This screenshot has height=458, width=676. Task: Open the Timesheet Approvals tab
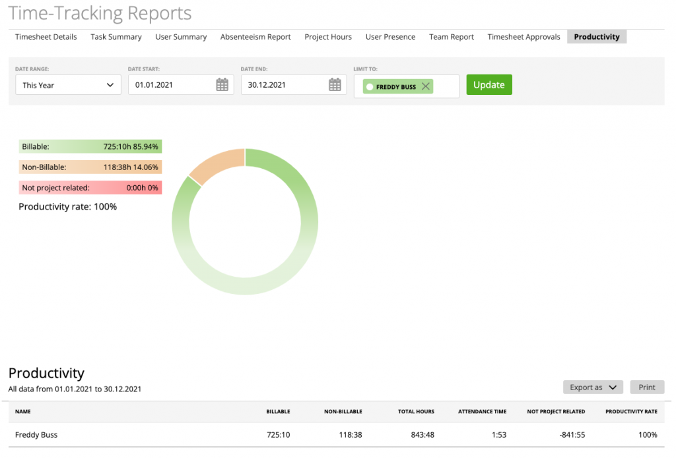tap(524, 37)
